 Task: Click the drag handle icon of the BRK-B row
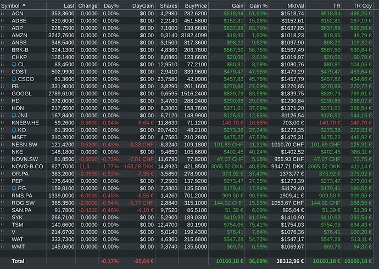pos(2,50)
